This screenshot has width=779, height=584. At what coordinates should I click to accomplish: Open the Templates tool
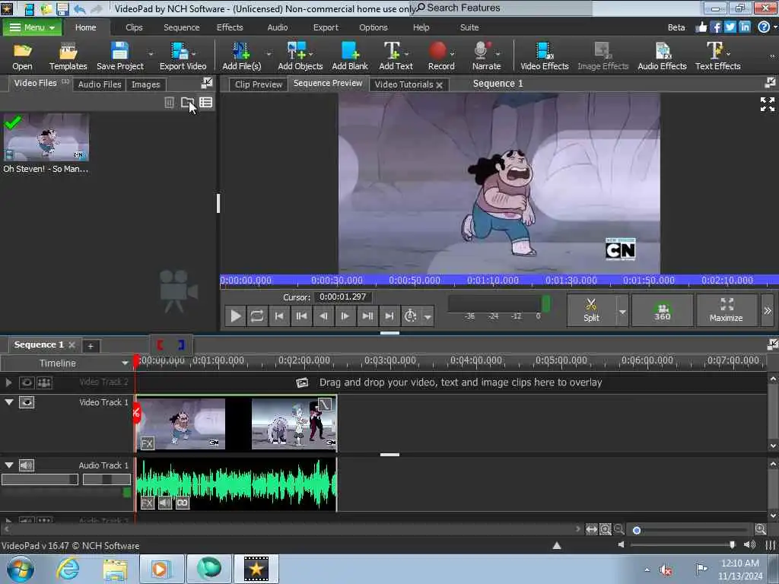[68, 56]
